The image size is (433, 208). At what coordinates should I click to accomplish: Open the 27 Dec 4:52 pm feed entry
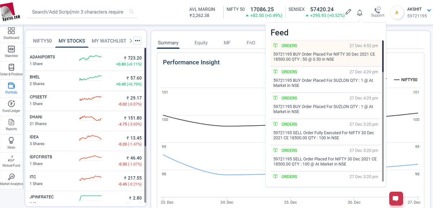click(x=326, y=53)
